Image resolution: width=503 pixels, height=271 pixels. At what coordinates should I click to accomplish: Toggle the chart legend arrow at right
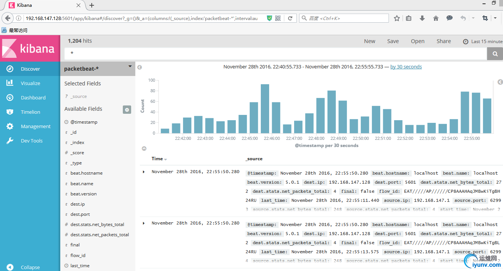(x=500, y=82)
